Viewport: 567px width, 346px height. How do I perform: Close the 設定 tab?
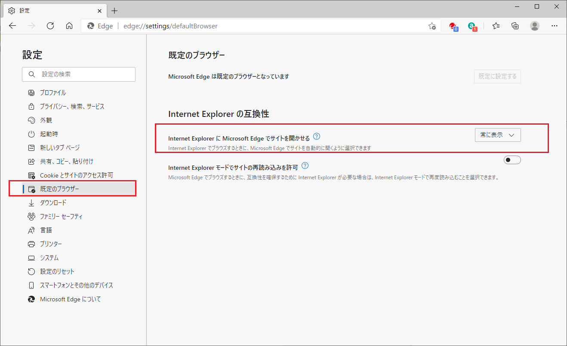point(99,10)
